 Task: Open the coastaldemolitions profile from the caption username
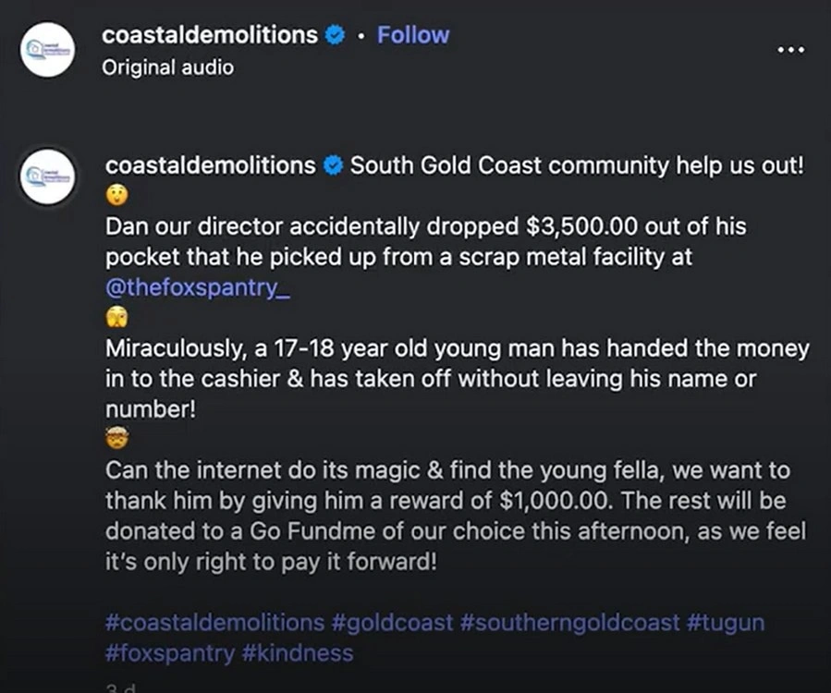pos(210,166)
